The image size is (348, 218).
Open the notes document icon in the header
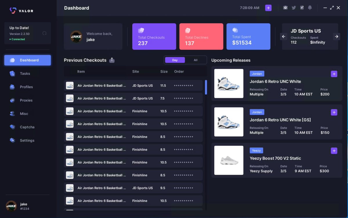302,8
